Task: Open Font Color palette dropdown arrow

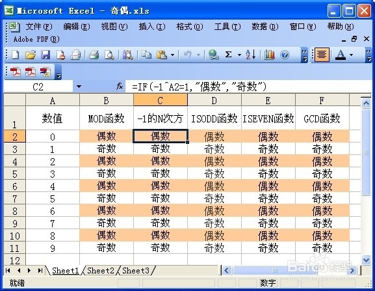Action: (351, 55)
